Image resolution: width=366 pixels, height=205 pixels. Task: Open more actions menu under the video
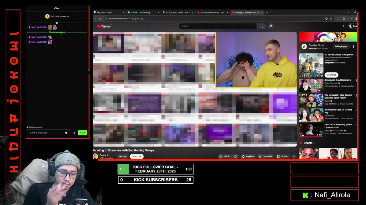click(294, 156)
